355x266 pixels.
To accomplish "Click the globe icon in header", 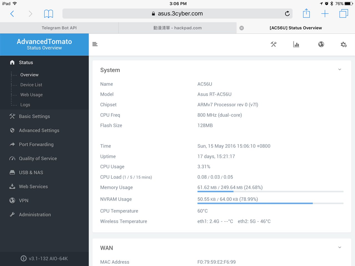I will [321, 44].
